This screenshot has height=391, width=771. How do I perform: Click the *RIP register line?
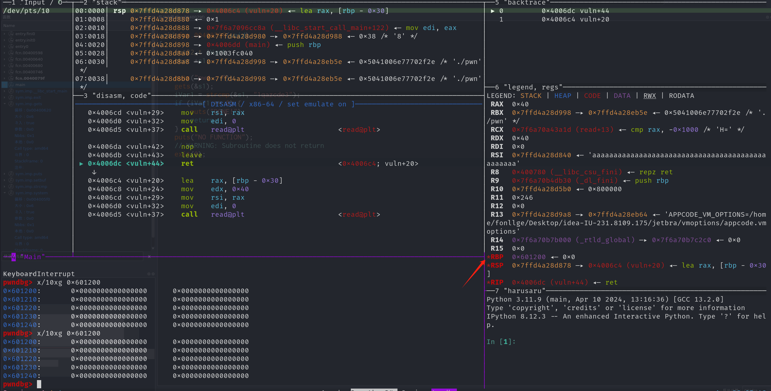click(x=552, y=282)
